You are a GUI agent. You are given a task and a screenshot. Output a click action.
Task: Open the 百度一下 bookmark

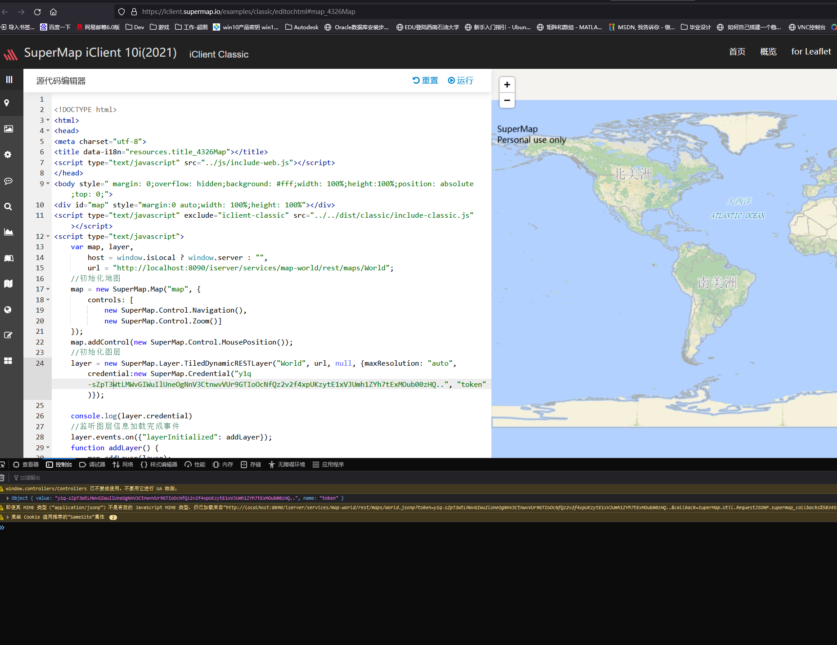pos(55,27)
